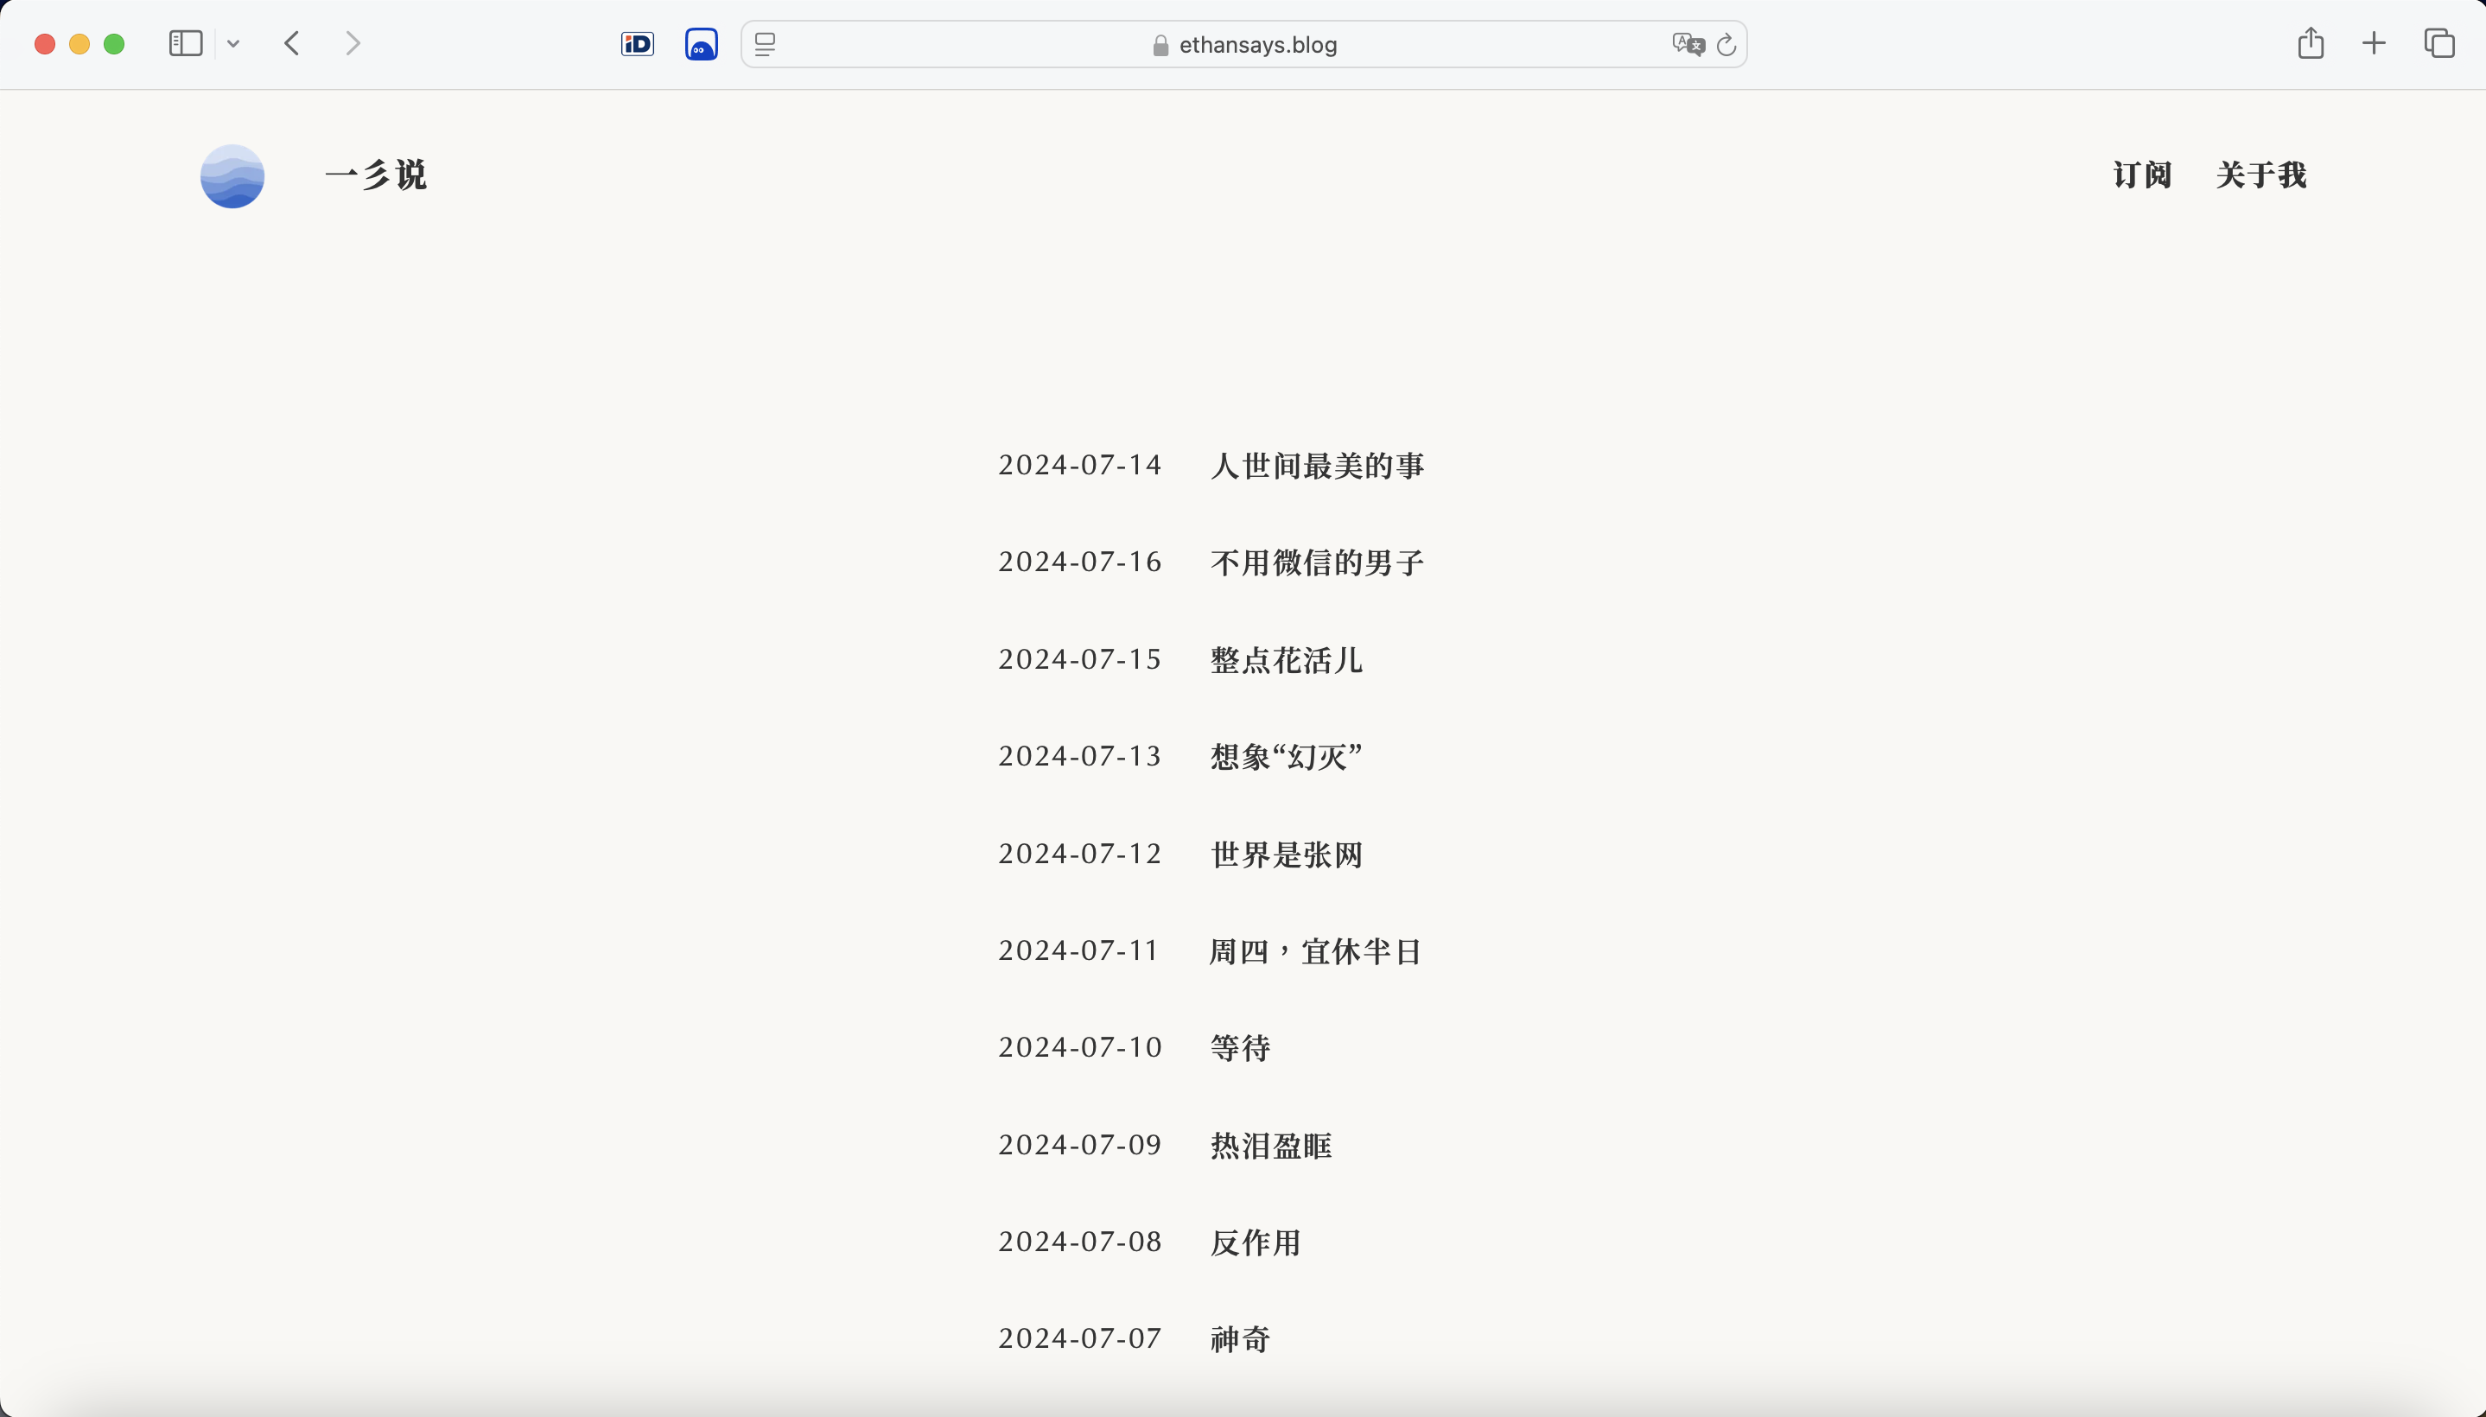Image resolution: width=2486 pixels, height=1417 pixels.
Task: Click the ethansays.blog address field
Action: (x=1243, y=45)
